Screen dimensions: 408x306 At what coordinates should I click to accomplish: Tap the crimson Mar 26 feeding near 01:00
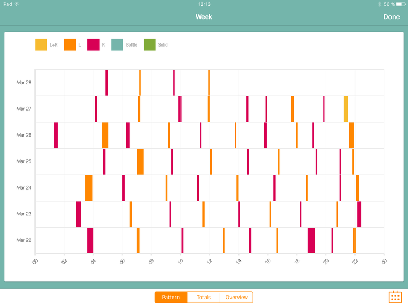56,135
